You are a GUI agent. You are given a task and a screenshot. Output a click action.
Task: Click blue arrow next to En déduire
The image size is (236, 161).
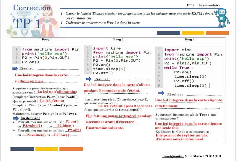pyautogui.click(x=15, y=117)
